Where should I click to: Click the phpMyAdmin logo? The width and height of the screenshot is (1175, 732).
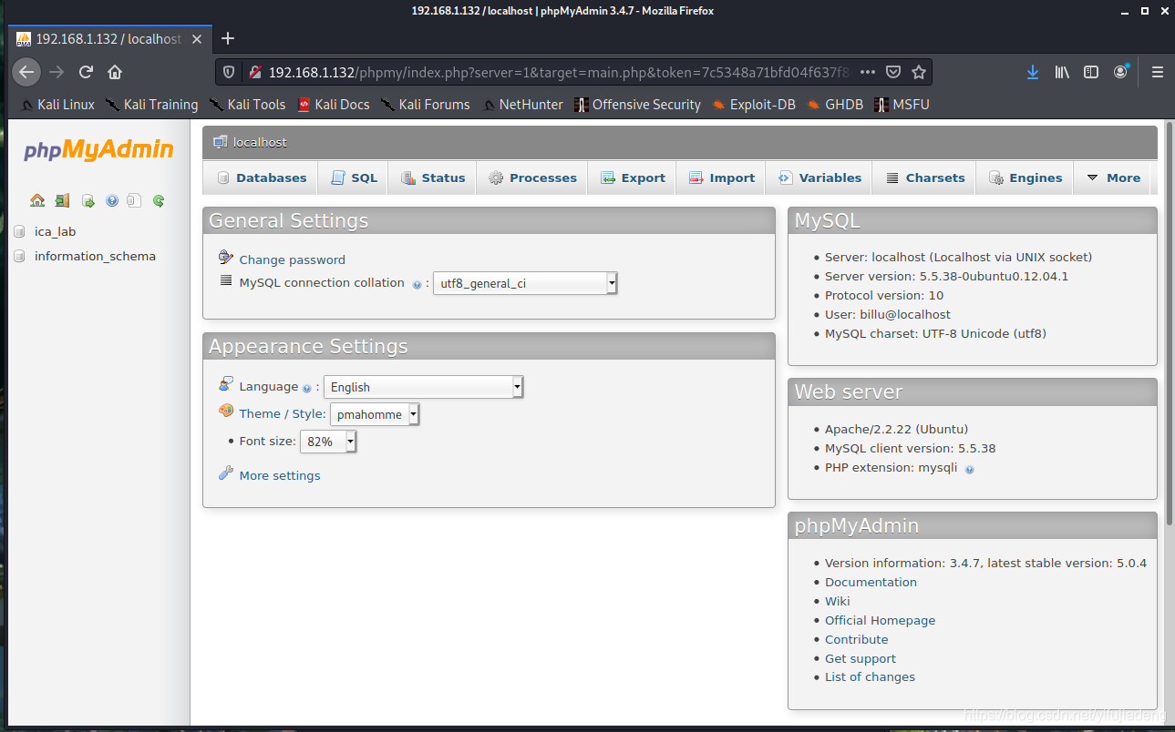click(98, 149)
